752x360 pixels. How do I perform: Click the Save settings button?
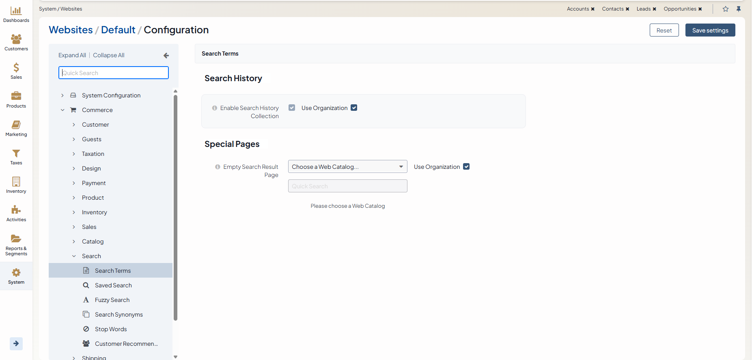710,30
